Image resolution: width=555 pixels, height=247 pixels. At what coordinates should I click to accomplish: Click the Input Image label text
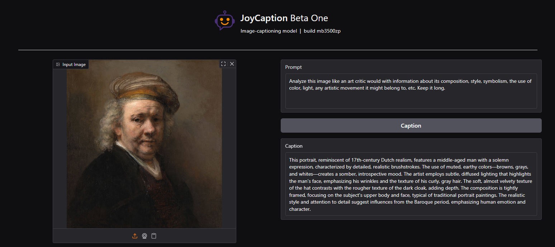point(74,65)
